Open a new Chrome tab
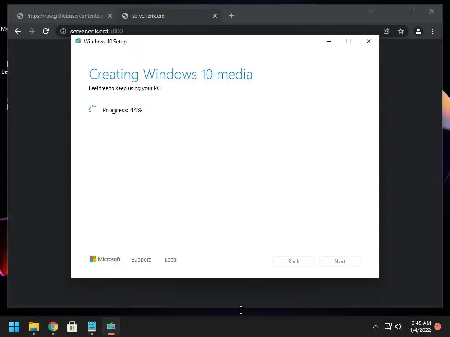The image size is (450, 337). (232, 16)
